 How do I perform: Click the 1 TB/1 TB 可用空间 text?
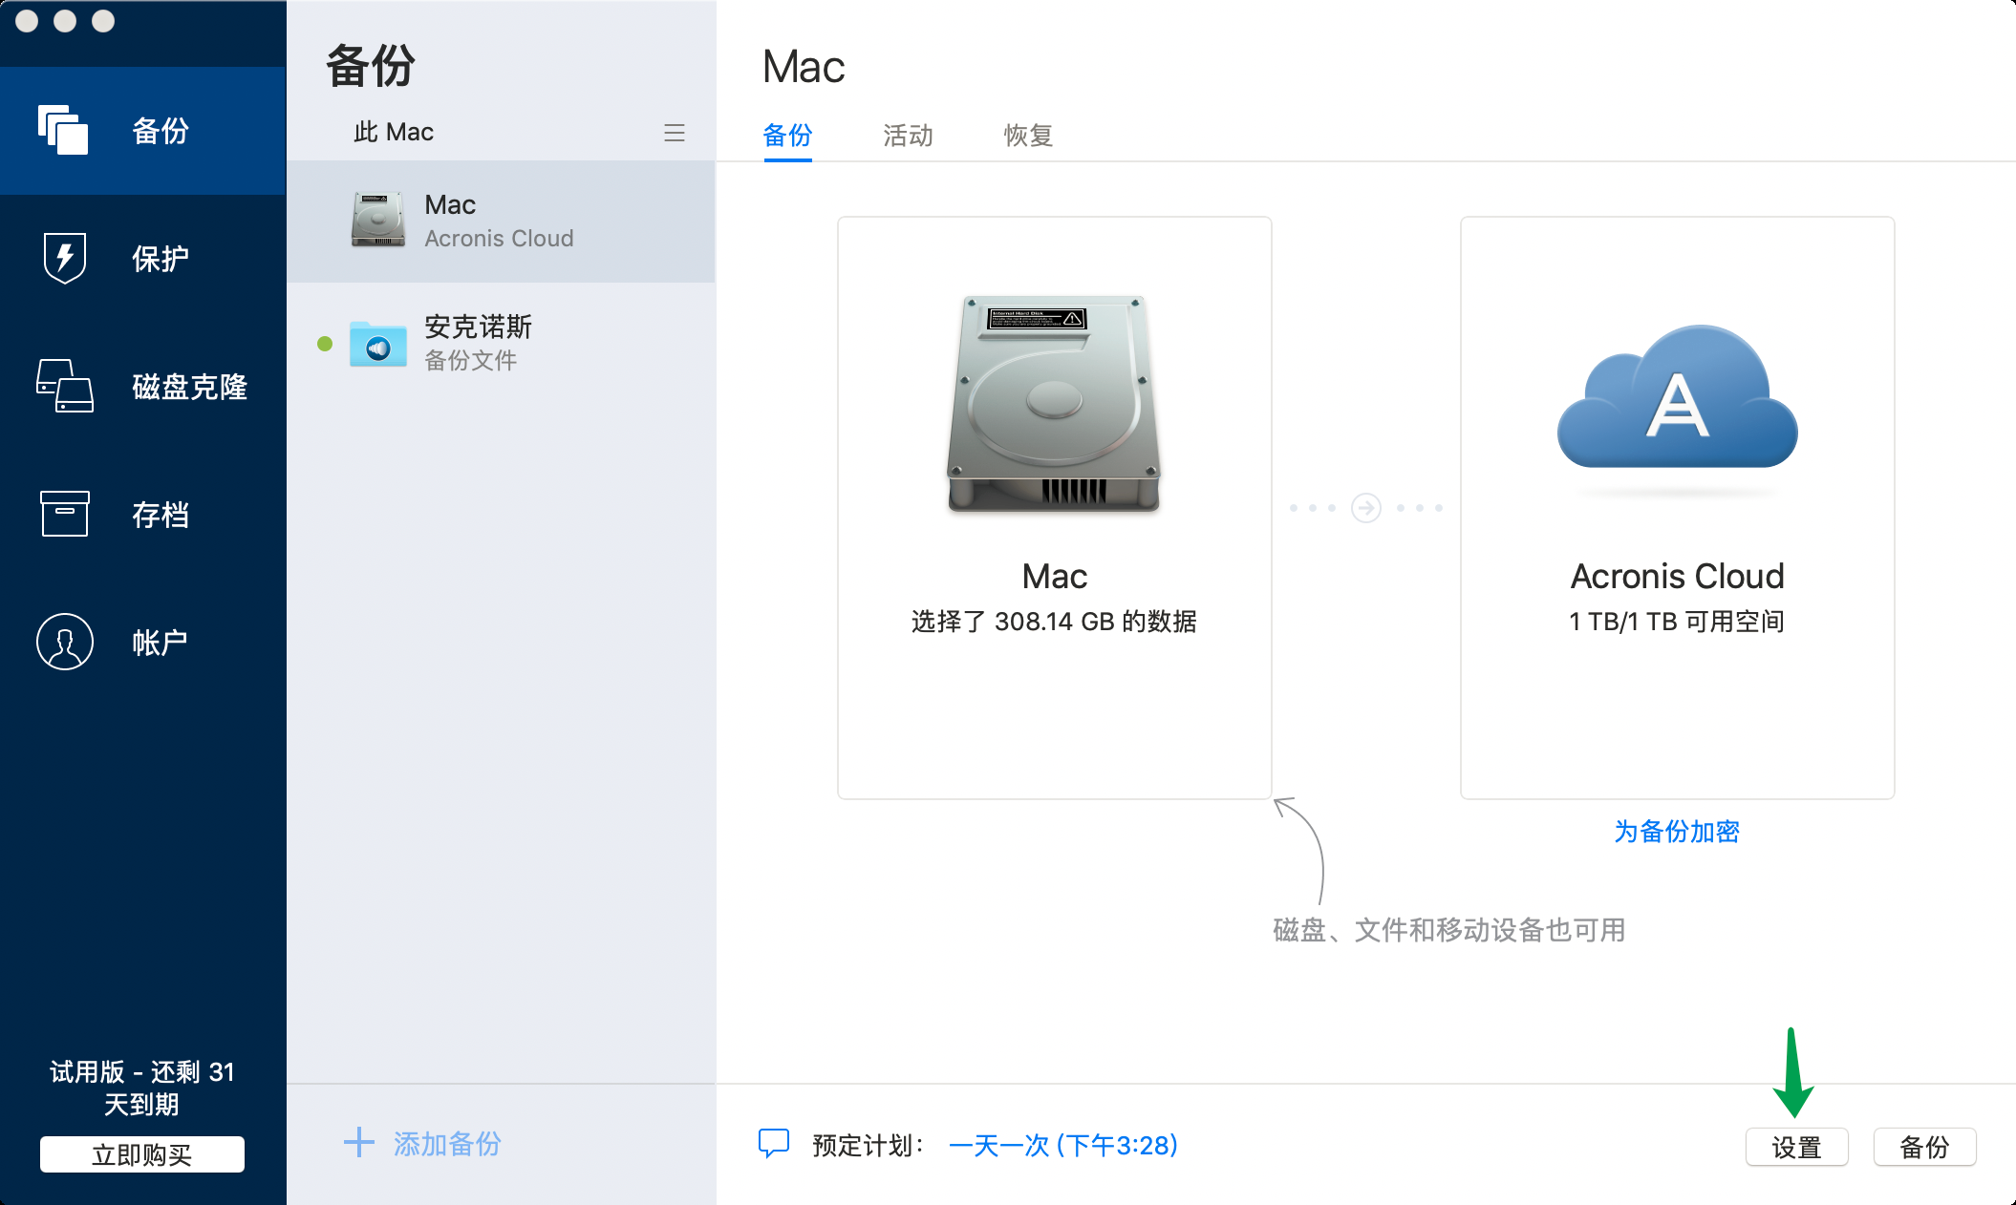coord(1677,622)
